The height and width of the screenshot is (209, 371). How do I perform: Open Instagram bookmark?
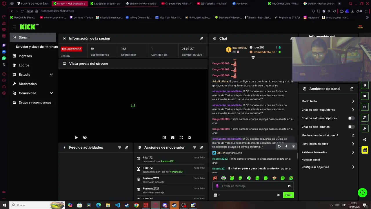tap(311, 17)
